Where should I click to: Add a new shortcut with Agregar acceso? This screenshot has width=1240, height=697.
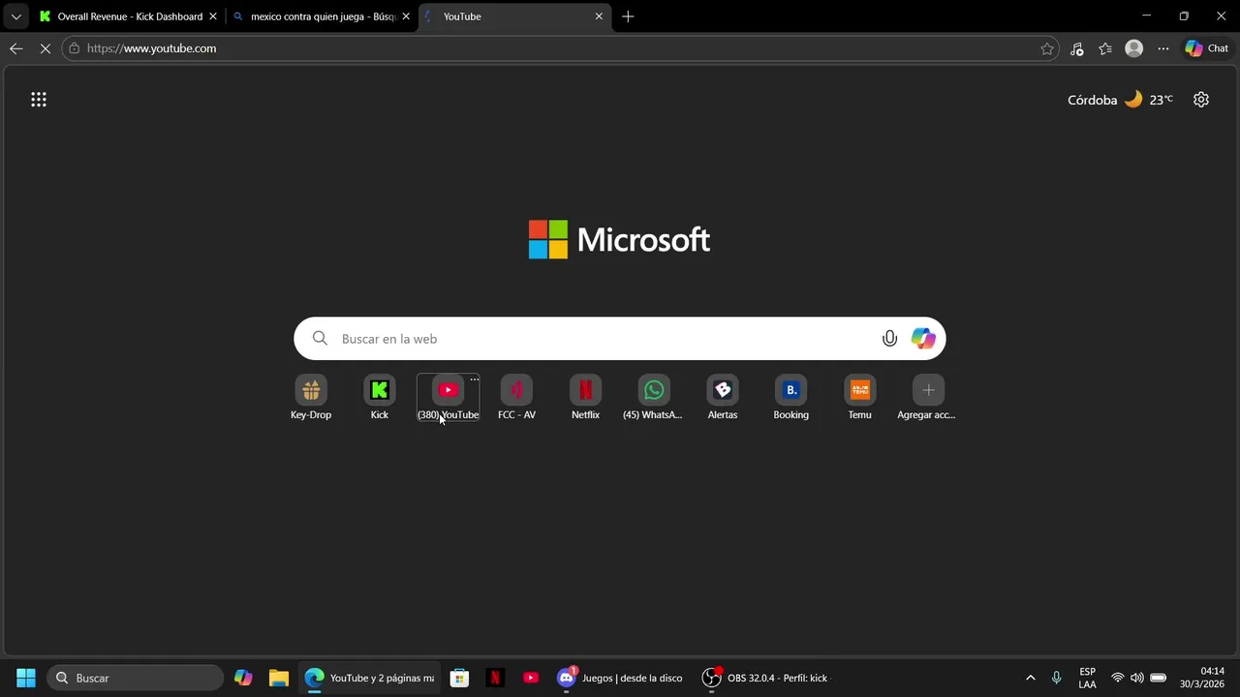point(928,398)
